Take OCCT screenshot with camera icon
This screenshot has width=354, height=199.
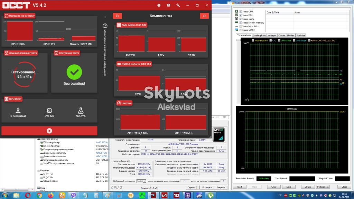168,5
